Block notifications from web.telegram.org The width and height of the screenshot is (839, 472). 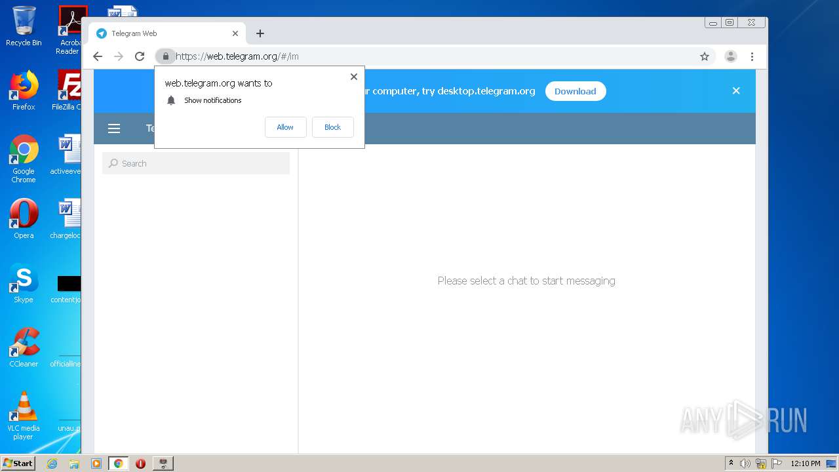click(332, 127)
